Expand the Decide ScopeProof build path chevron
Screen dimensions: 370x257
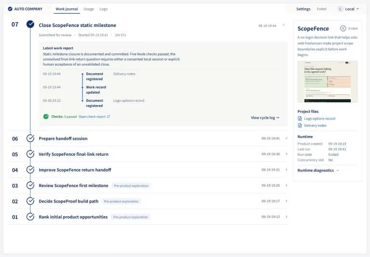(286, 201)
